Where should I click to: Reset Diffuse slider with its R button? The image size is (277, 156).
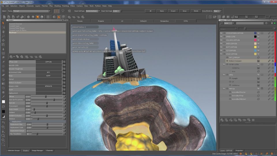[64, 96]
